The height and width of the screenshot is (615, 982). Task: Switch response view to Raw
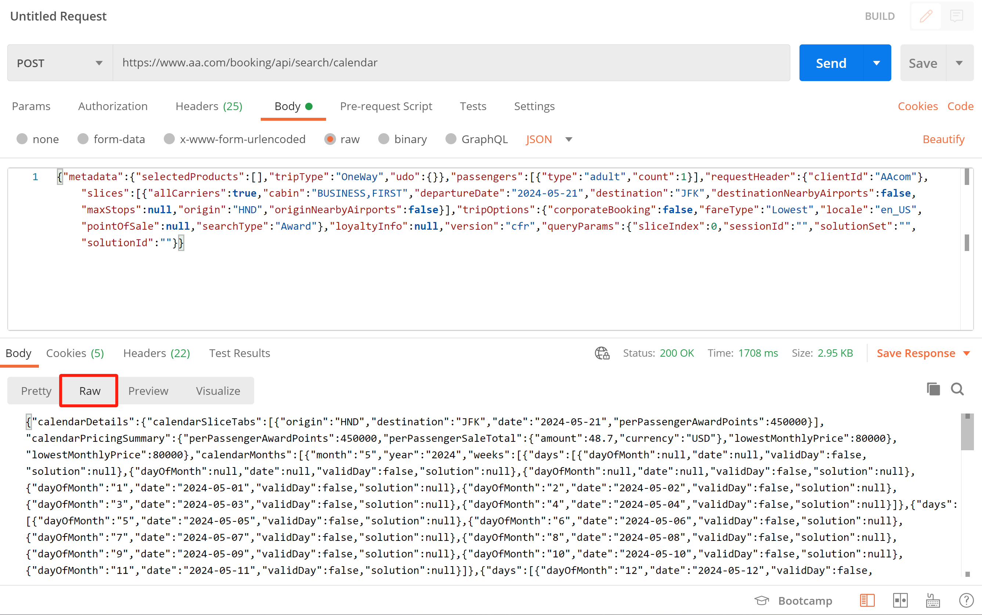(90, 390)
